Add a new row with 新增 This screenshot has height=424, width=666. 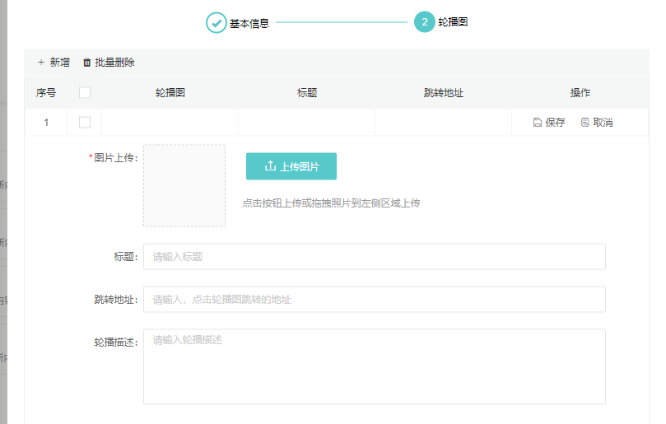click(54, 63)
